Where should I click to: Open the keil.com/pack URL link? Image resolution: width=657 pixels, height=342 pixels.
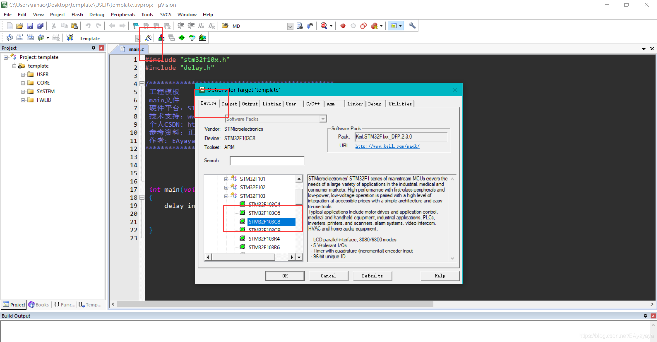pos(387,146)
